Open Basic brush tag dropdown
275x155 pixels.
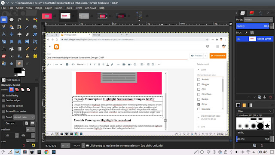click(x=254, y=133)
